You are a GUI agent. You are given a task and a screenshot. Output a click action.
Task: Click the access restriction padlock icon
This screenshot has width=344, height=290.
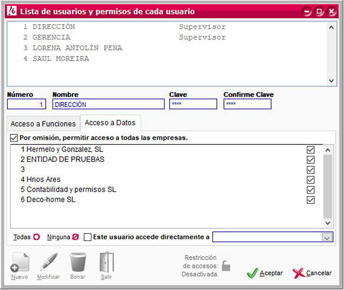coord(226,266)
